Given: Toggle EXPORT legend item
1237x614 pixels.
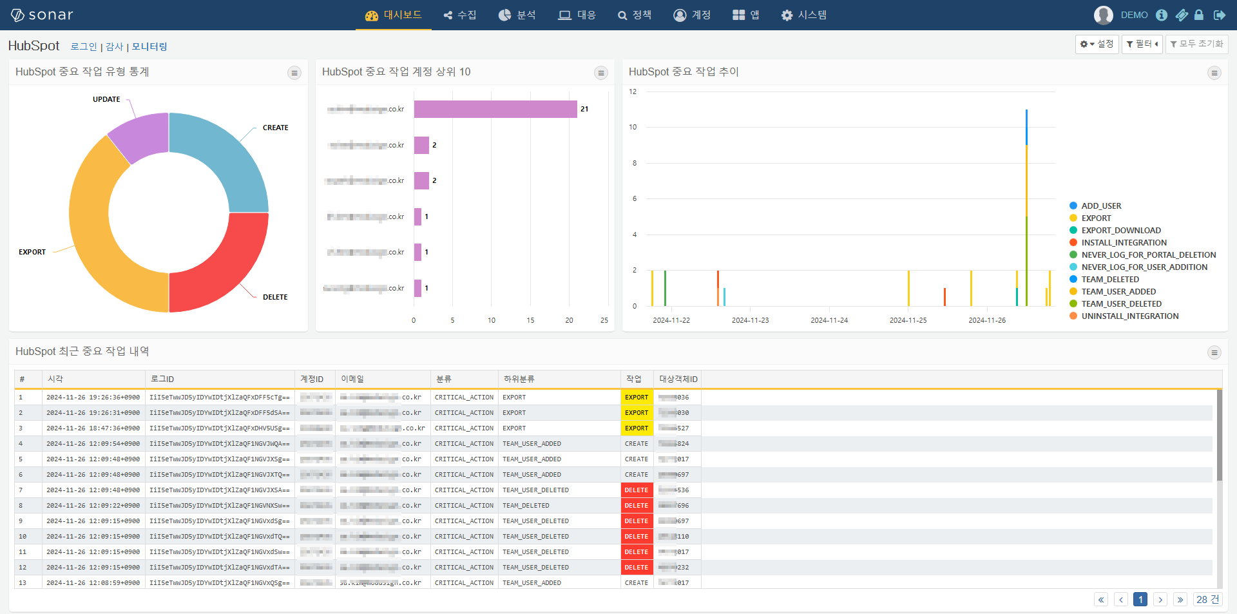Looking at the screenshot, I should 1090,218.
